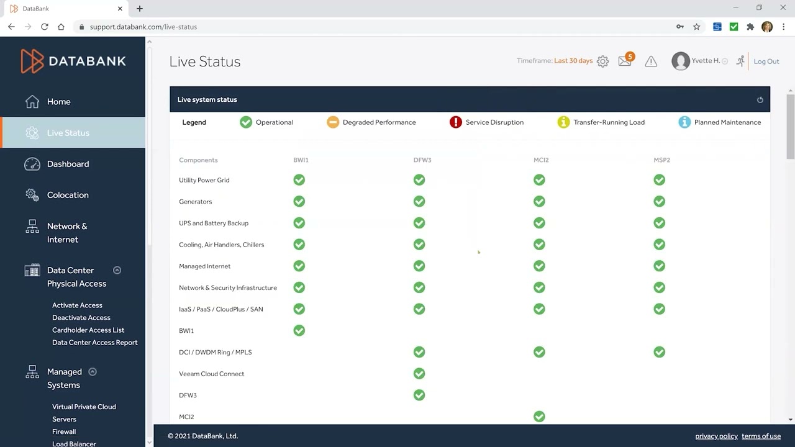Click the page vertical scrollbar thumb
Screen dimensions: 795x447
[791, 127]
